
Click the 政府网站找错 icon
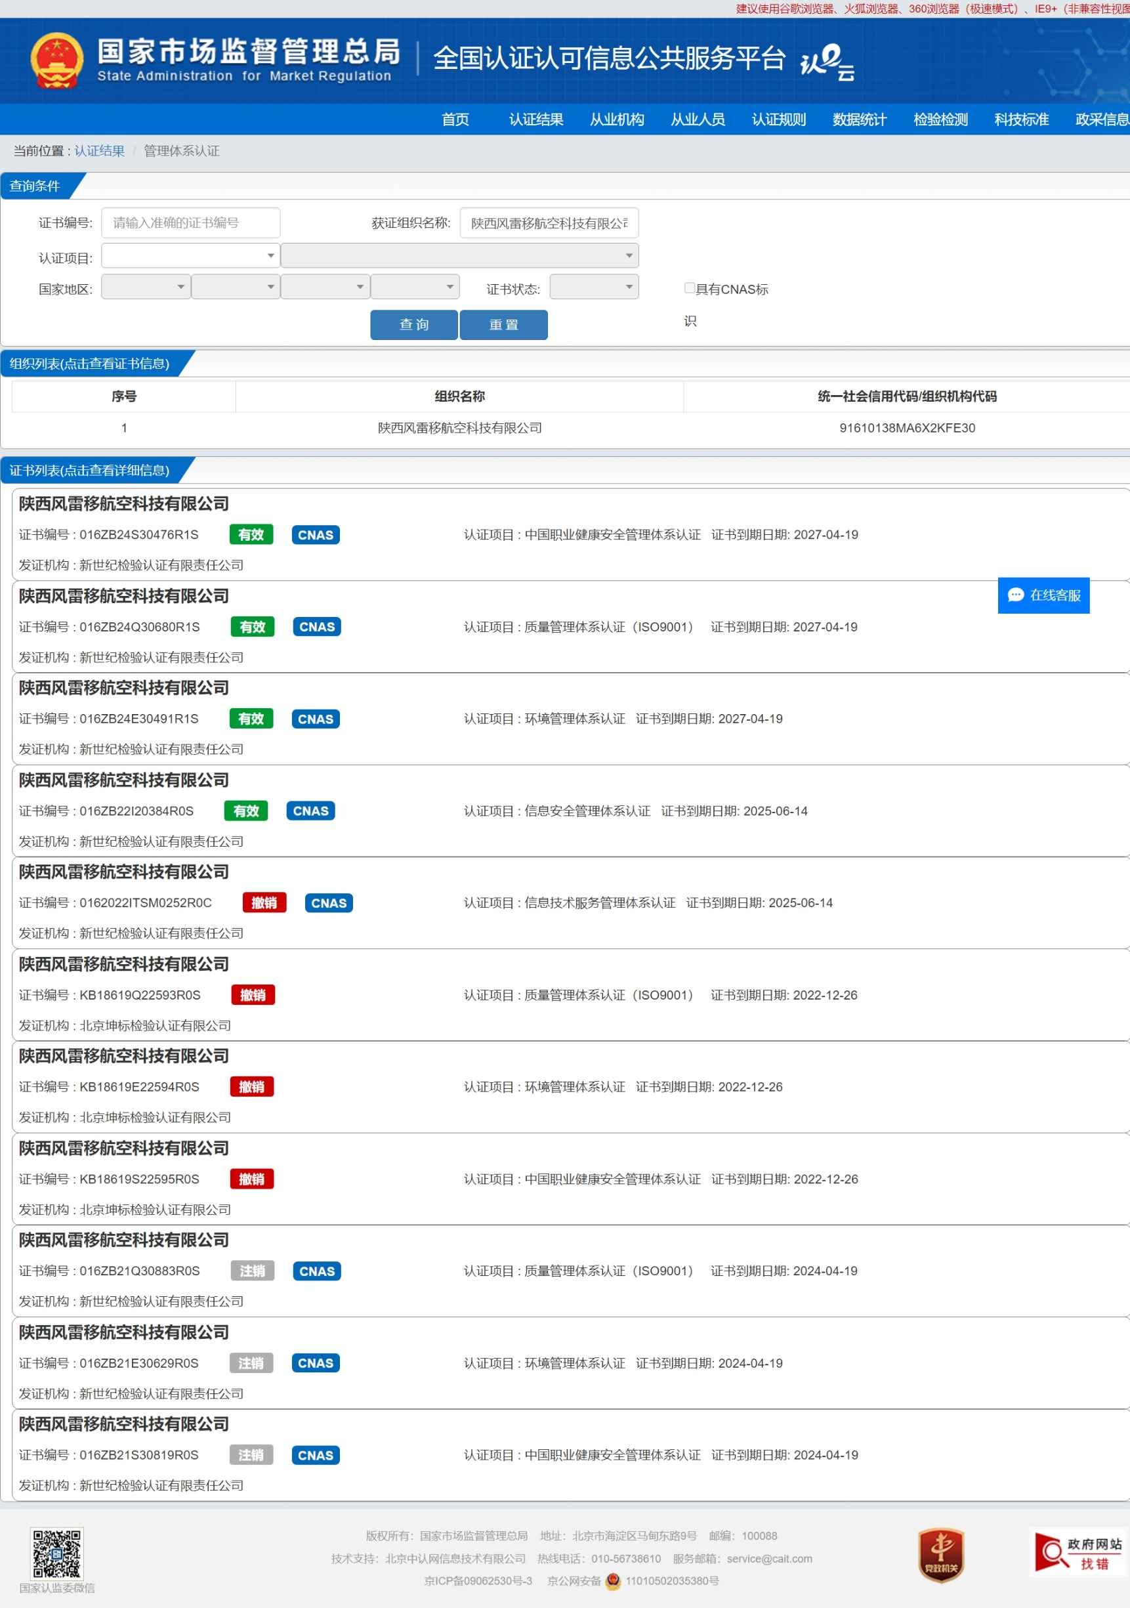point(1078,1554)
